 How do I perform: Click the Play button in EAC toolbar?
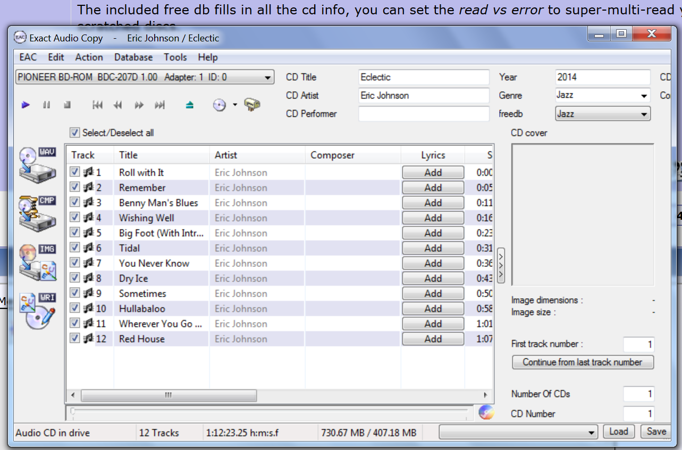(x=26, y=105)
